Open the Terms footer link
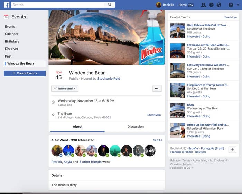The image size is (242, 194). (x=186, y=161)
